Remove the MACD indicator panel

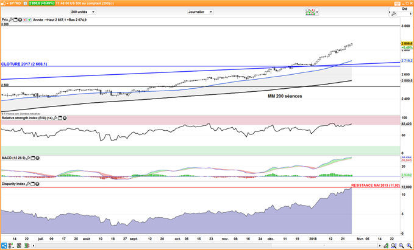37,158
